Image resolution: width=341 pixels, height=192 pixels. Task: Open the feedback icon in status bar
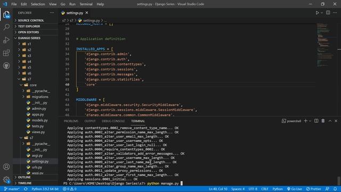(x=327, y=189)
